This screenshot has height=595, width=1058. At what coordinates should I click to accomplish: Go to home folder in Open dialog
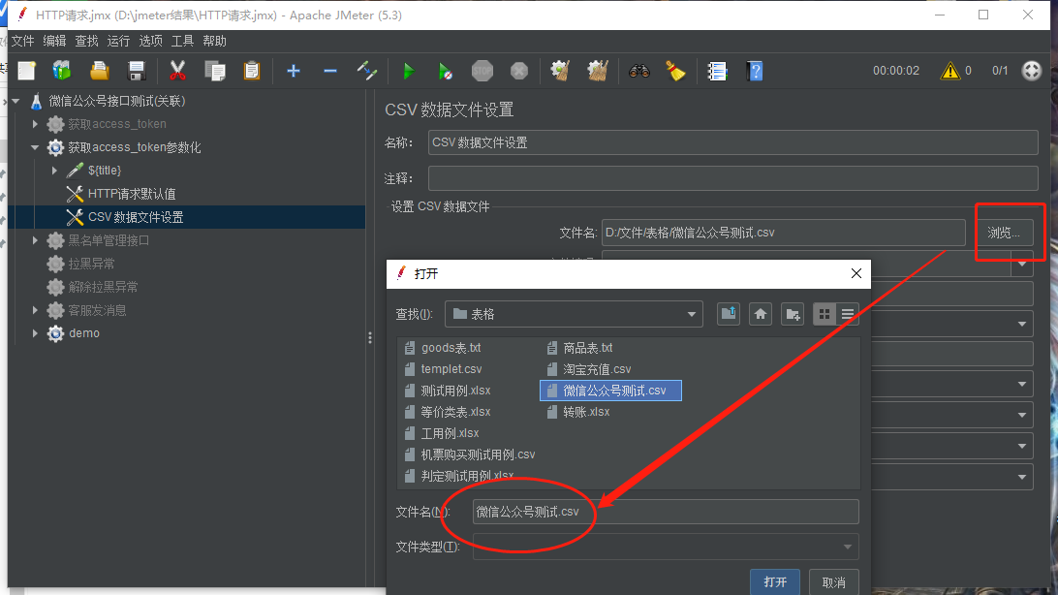[761, 314]
